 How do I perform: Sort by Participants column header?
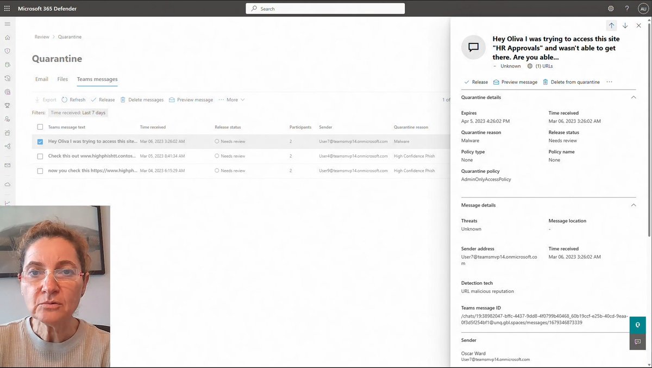[300, 127]
